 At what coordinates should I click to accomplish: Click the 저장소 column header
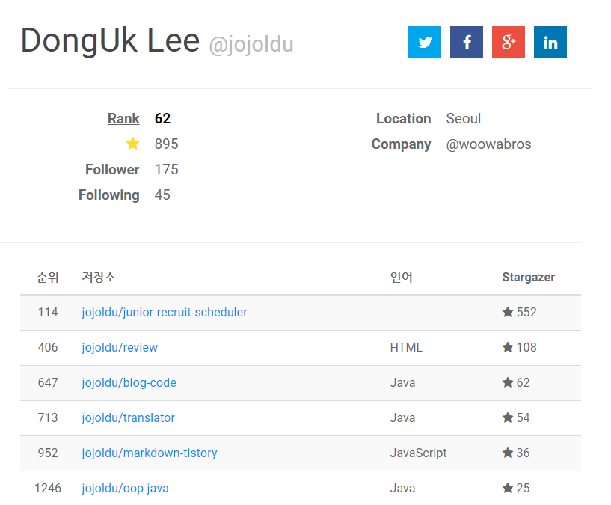(x=99, y=277)
